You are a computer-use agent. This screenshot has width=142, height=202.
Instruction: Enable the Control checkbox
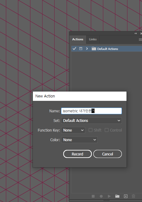(107, 130)
